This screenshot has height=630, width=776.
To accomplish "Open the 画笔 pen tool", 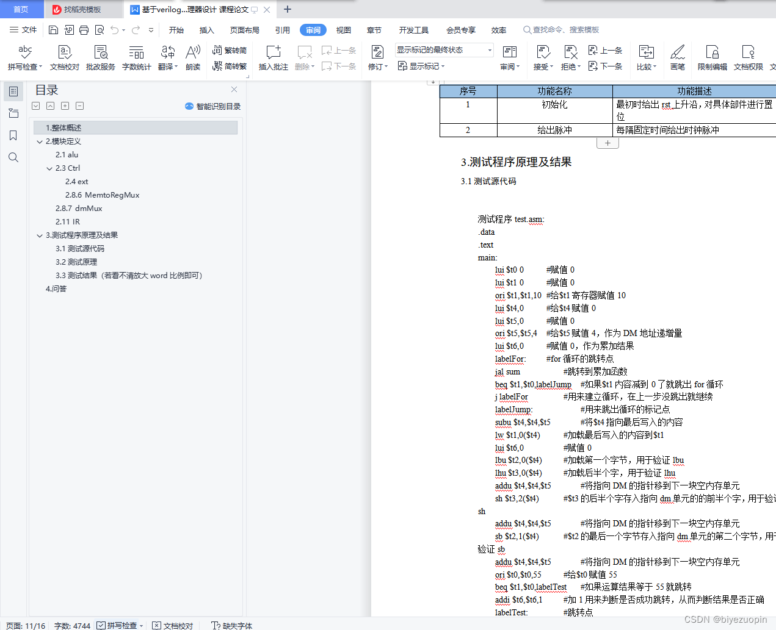I will (678, 58).
